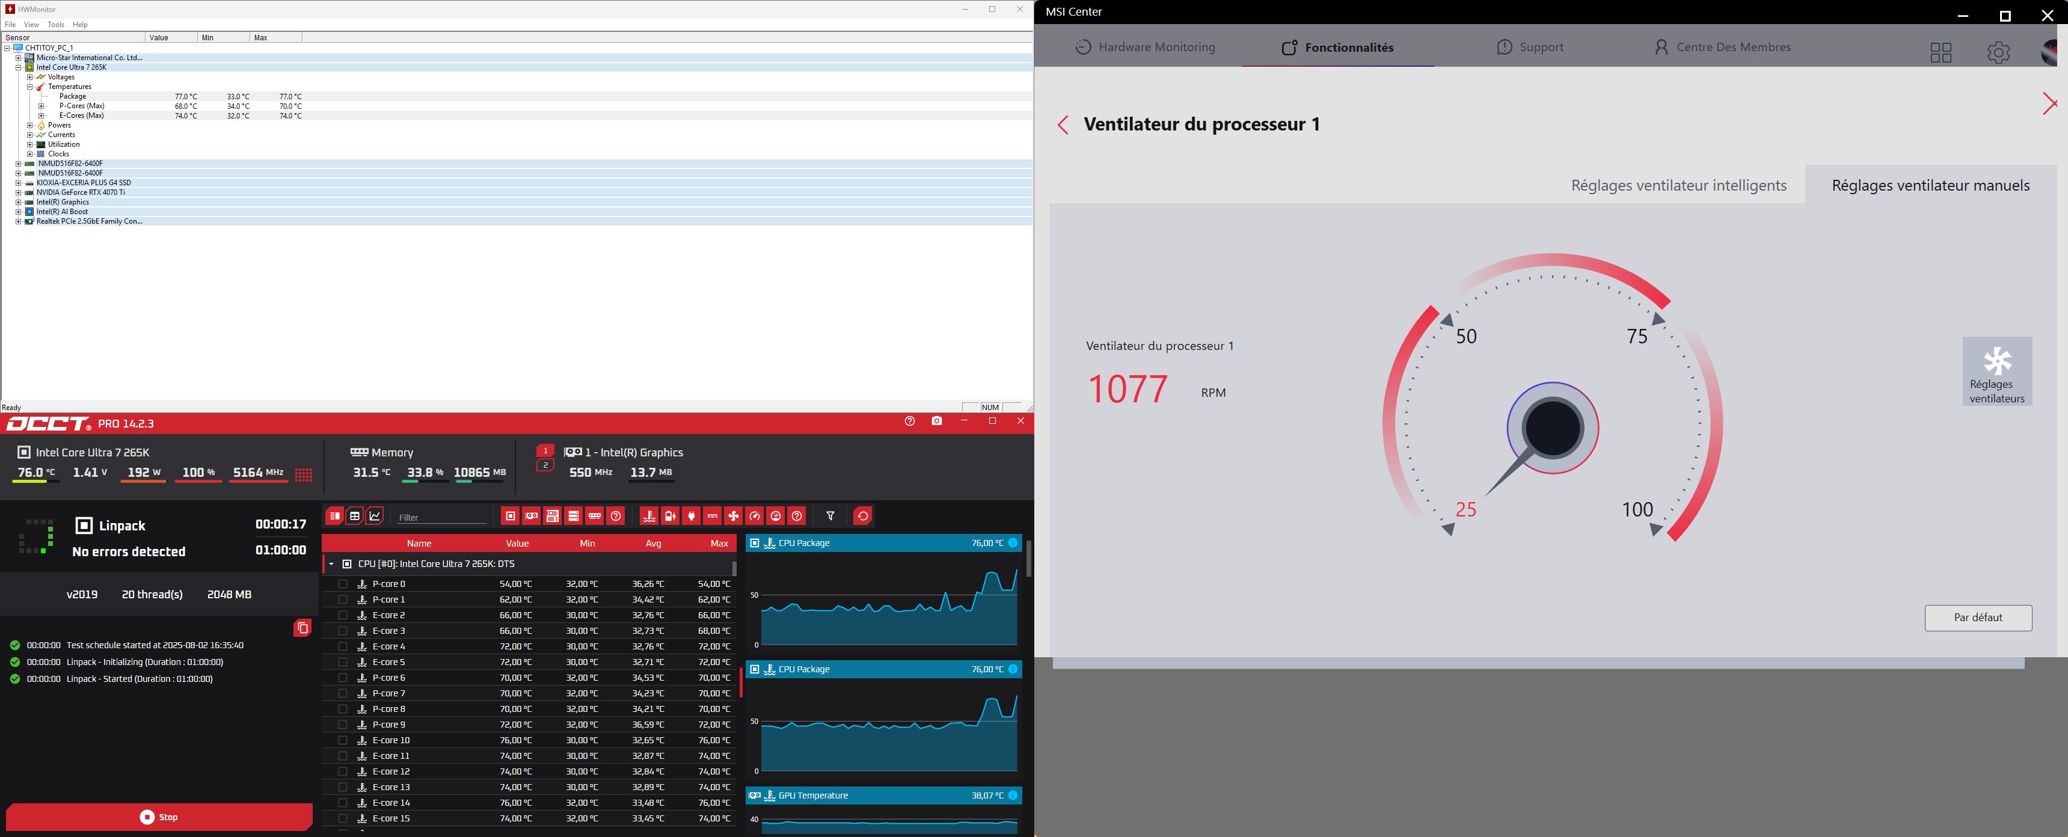
Task: Collapse the Intel Core Ultra 7 265K node in HWMonitor
Action: tap(19, 67)
